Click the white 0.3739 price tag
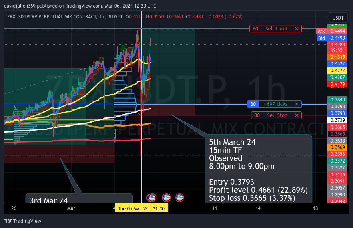 tap(337, 120)
